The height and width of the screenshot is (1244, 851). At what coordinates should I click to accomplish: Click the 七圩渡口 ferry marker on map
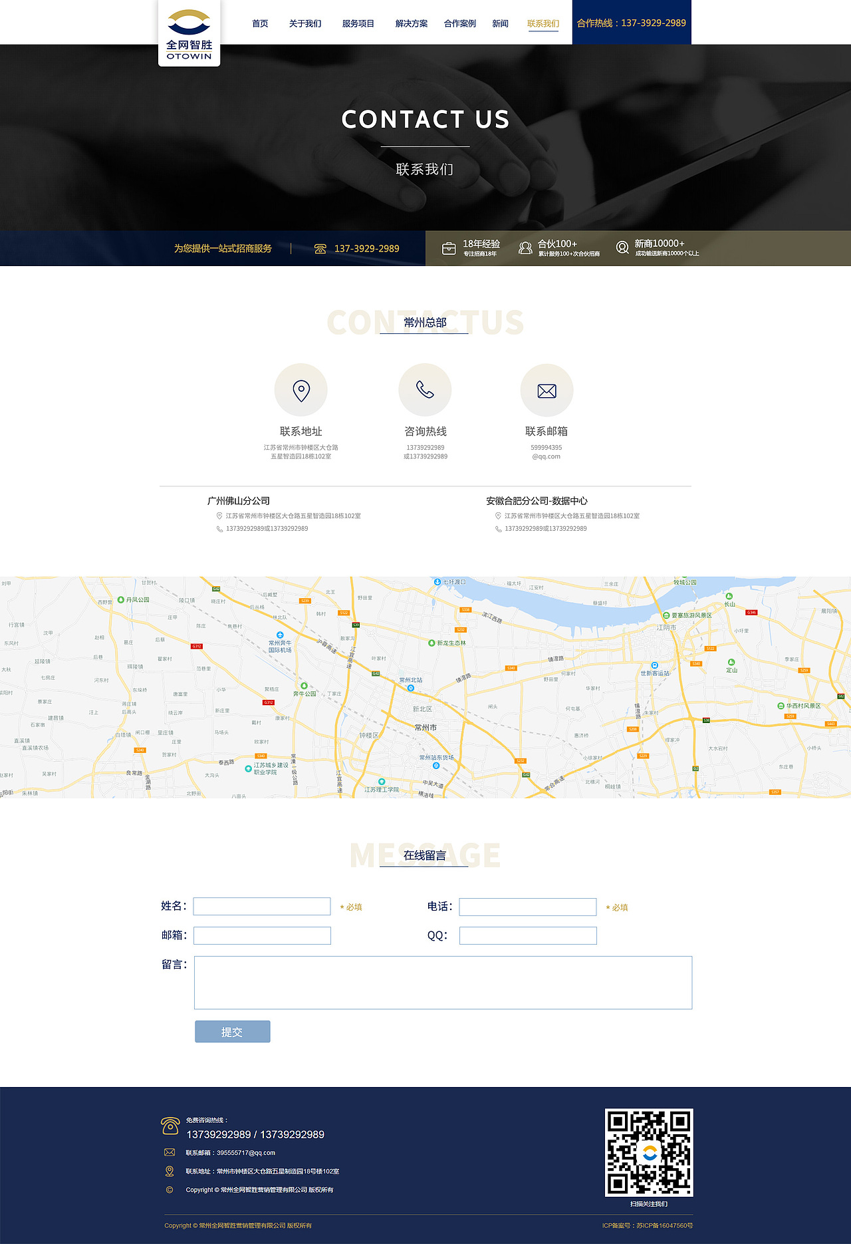point(437,582)
